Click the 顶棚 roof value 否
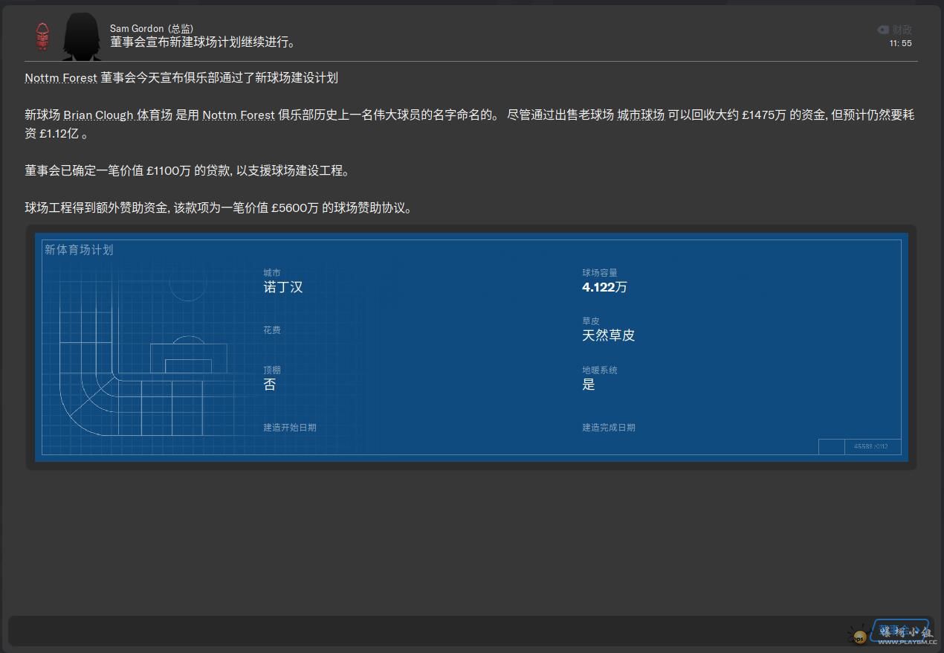Viewport: 944px width, 653px height. [x=270, y=385]
